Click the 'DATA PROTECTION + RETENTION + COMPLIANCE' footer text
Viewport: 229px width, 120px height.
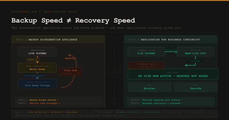pos(53,112)
